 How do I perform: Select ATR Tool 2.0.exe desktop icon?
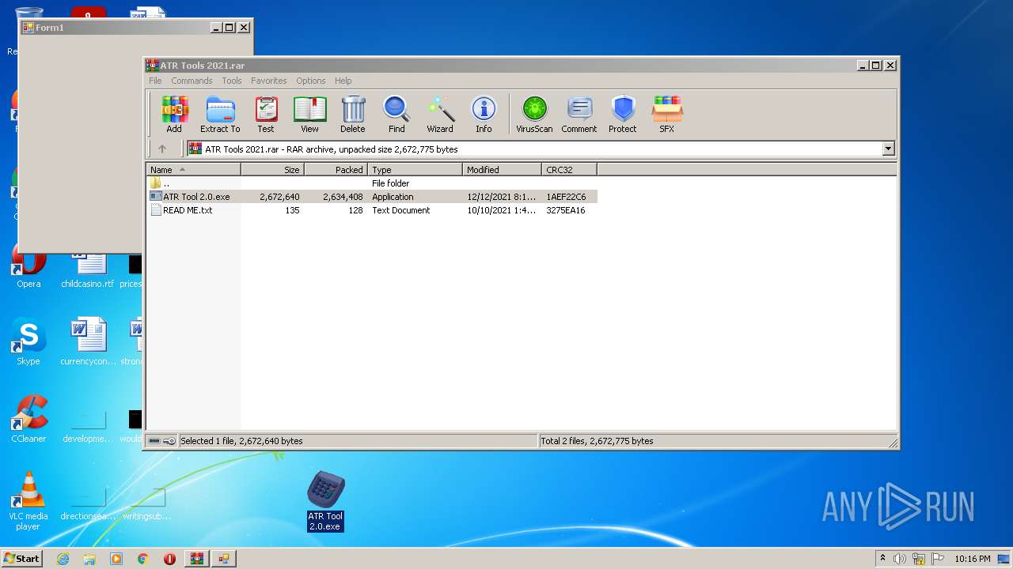[325, 501]
